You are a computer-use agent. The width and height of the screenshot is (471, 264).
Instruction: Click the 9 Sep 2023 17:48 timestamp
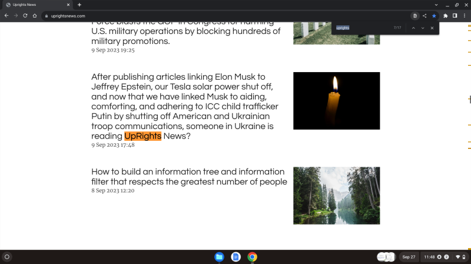[x=113, y=145]
